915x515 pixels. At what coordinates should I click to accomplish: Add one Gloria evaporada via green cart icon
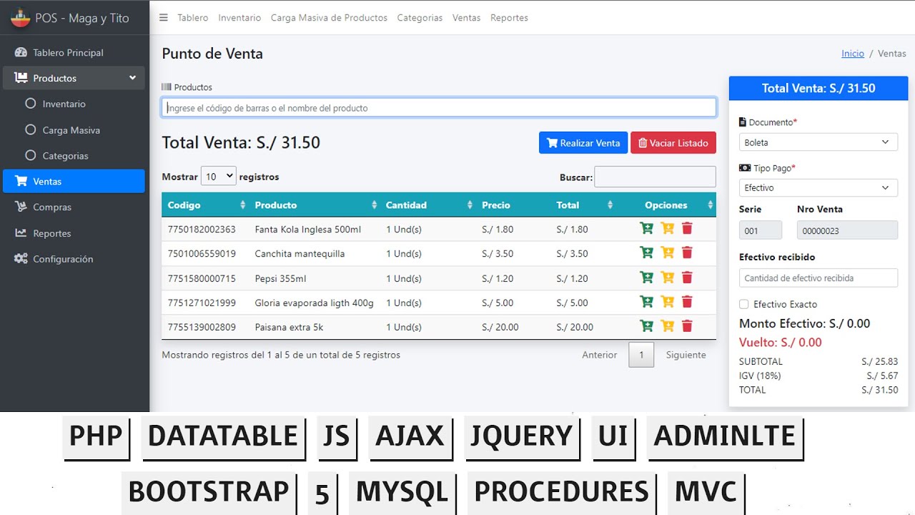(646, 302)
